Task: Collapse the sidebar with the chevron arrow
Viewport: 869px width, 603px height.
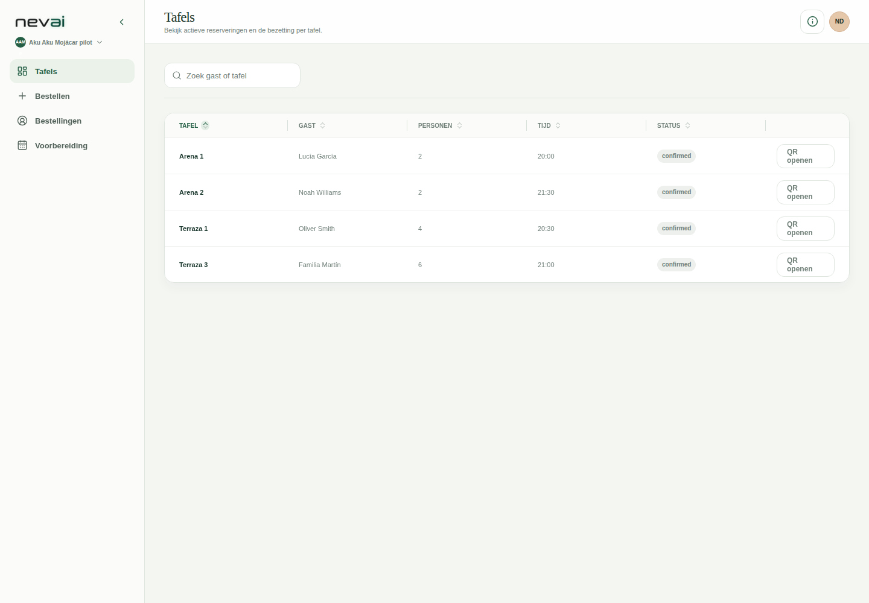Action: pyautogui.click(x=121, y=22)
